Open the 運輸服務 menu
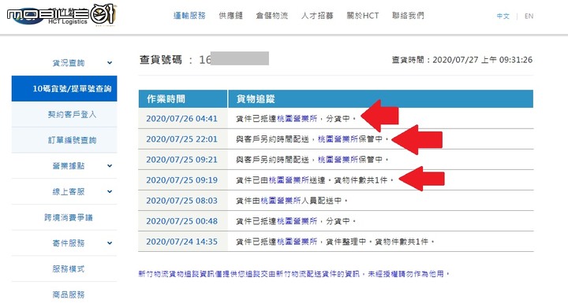Viewport: 568px width, 307px height. pyautogui.click(x=189, y=16)
